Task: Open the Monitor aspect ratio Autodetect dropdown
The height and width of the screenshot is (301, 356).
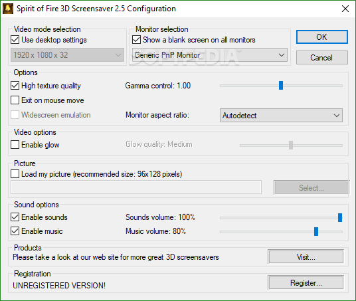Action: (x=281, y=116)
